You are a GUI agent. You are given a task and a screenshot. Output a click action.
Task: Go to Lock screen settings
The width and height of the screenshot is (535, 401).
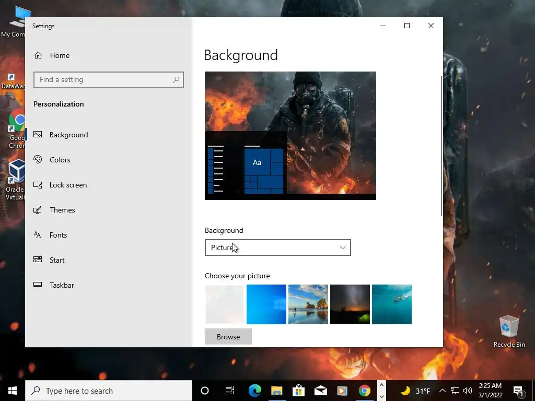click(x=109, y=185)
